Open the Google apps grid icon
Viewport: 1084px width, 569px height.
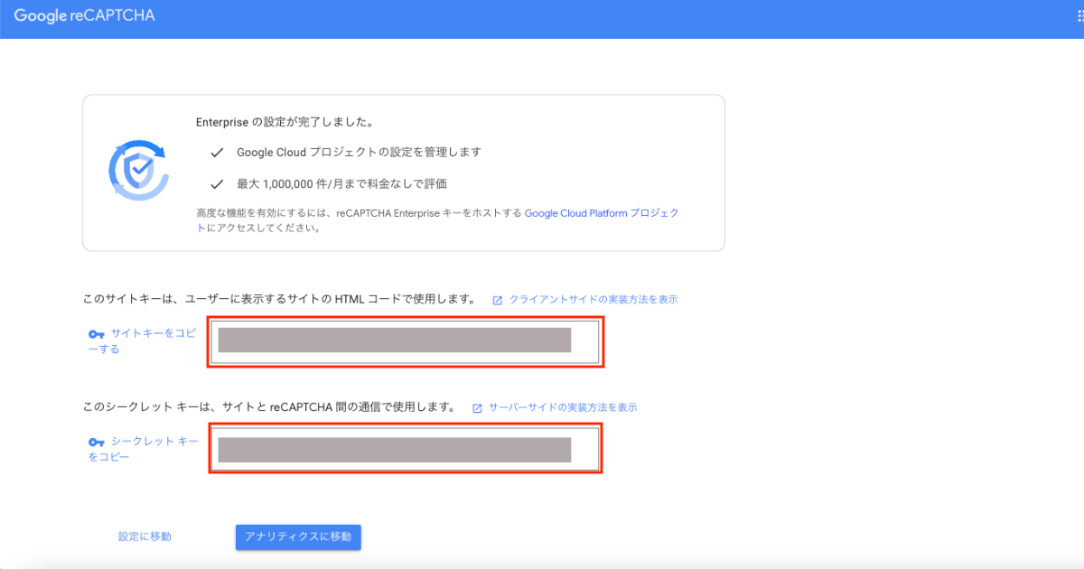pyautogui.click(x=1079, y=17)
